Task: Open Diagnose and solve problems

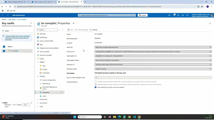Action: pyautogui.click(x=49, y=48)
